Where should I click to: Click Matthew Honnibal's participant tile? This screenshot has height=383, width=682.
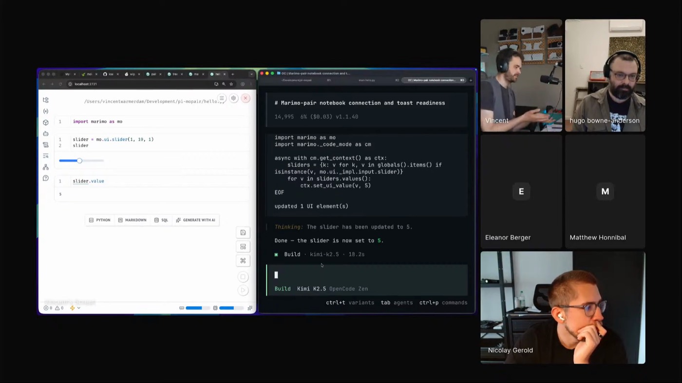click(x=605, y=191)
